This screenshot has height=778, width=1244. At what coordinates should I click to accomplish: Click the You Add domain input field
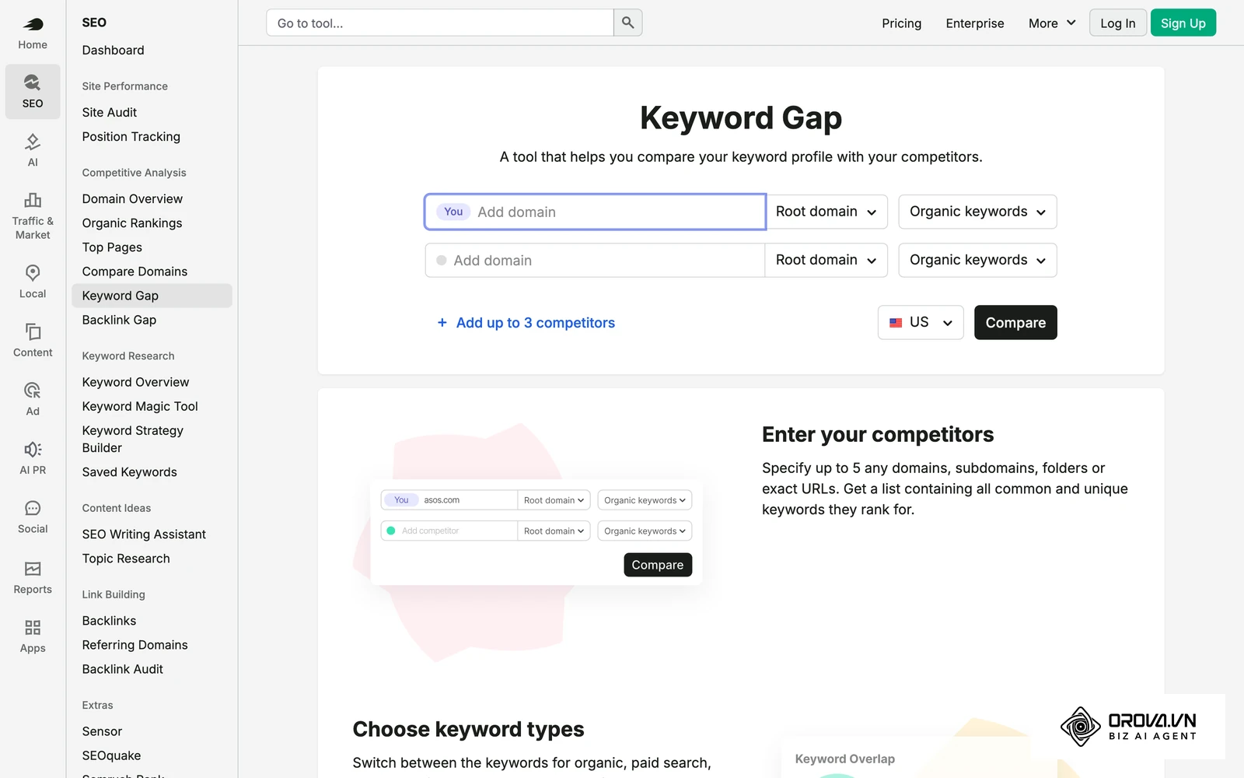pyautogui.click(x=596, y=212)
